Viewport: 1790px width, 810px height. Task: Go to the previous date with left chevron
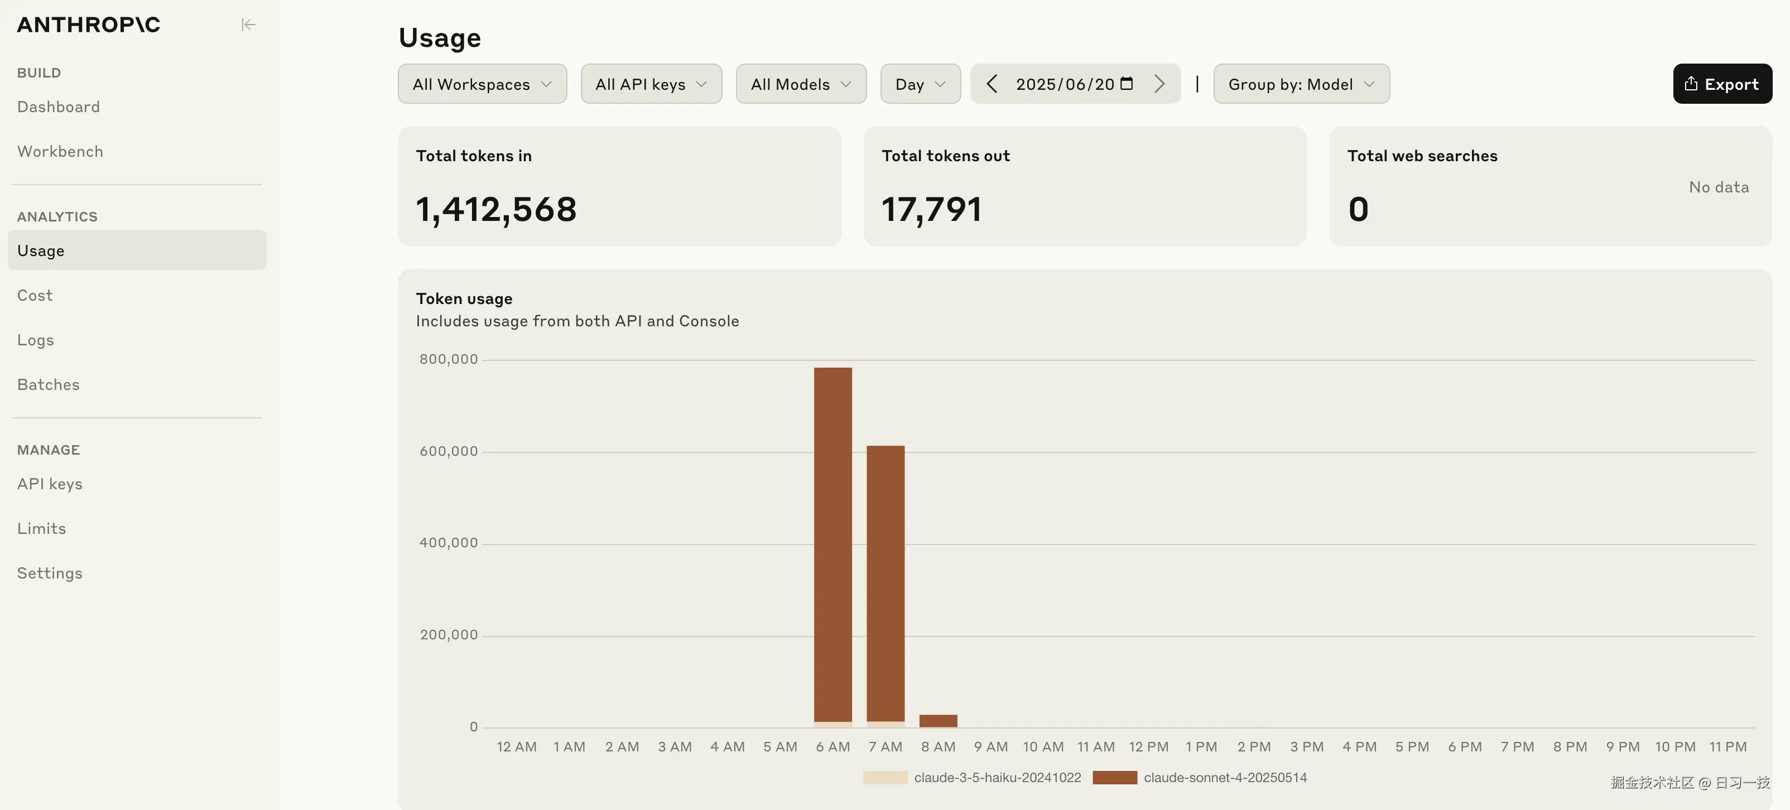pyautogui.click(x=992, y=84)
